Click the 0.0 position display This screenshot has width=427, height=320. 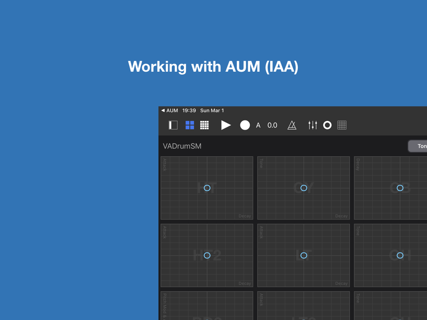tap(272, 125)
